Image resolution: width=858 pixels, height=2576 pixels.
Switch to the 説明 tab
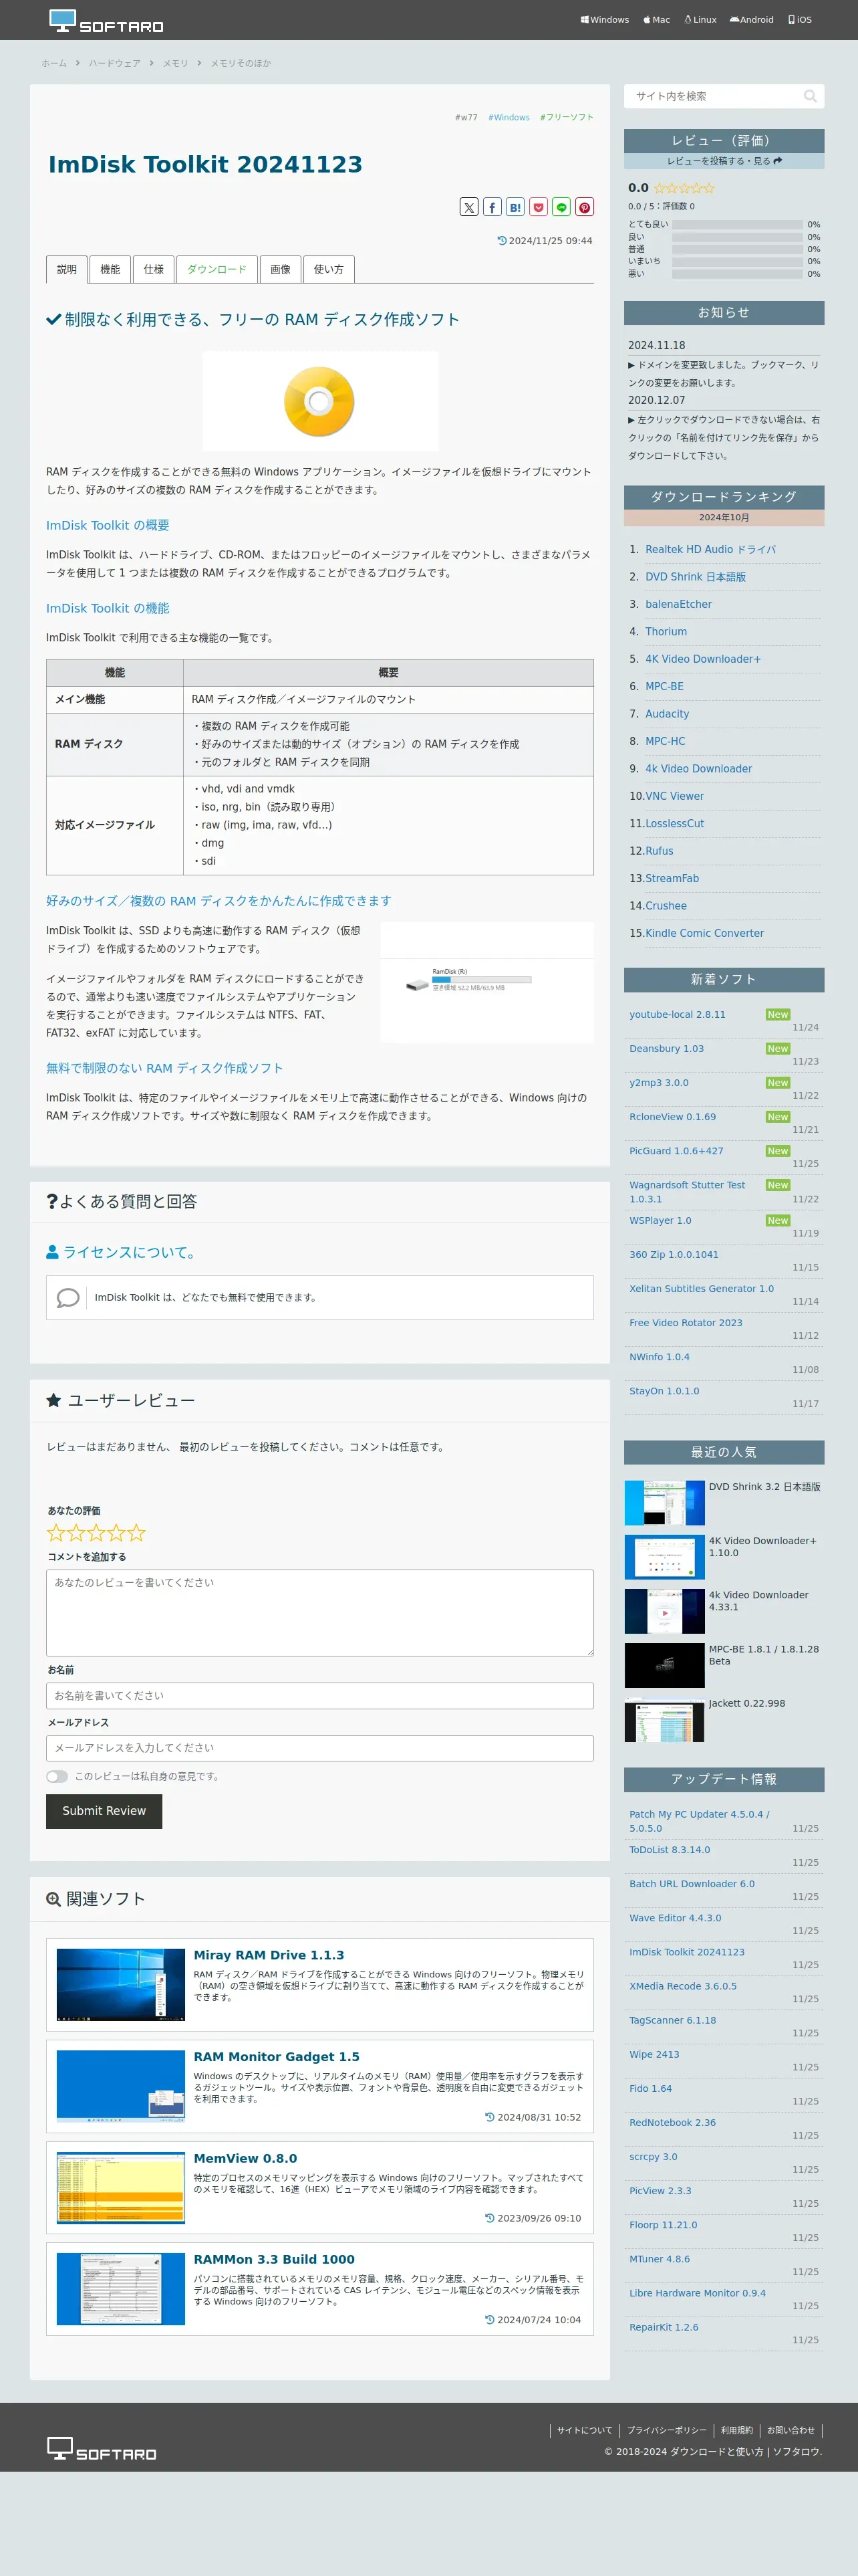(x=67, y=269)
